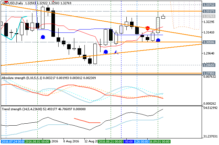Click the 1.29640 price axis value
Viewport: 219px width, 145px height.
pyautogui.click(x=209, y=53)
